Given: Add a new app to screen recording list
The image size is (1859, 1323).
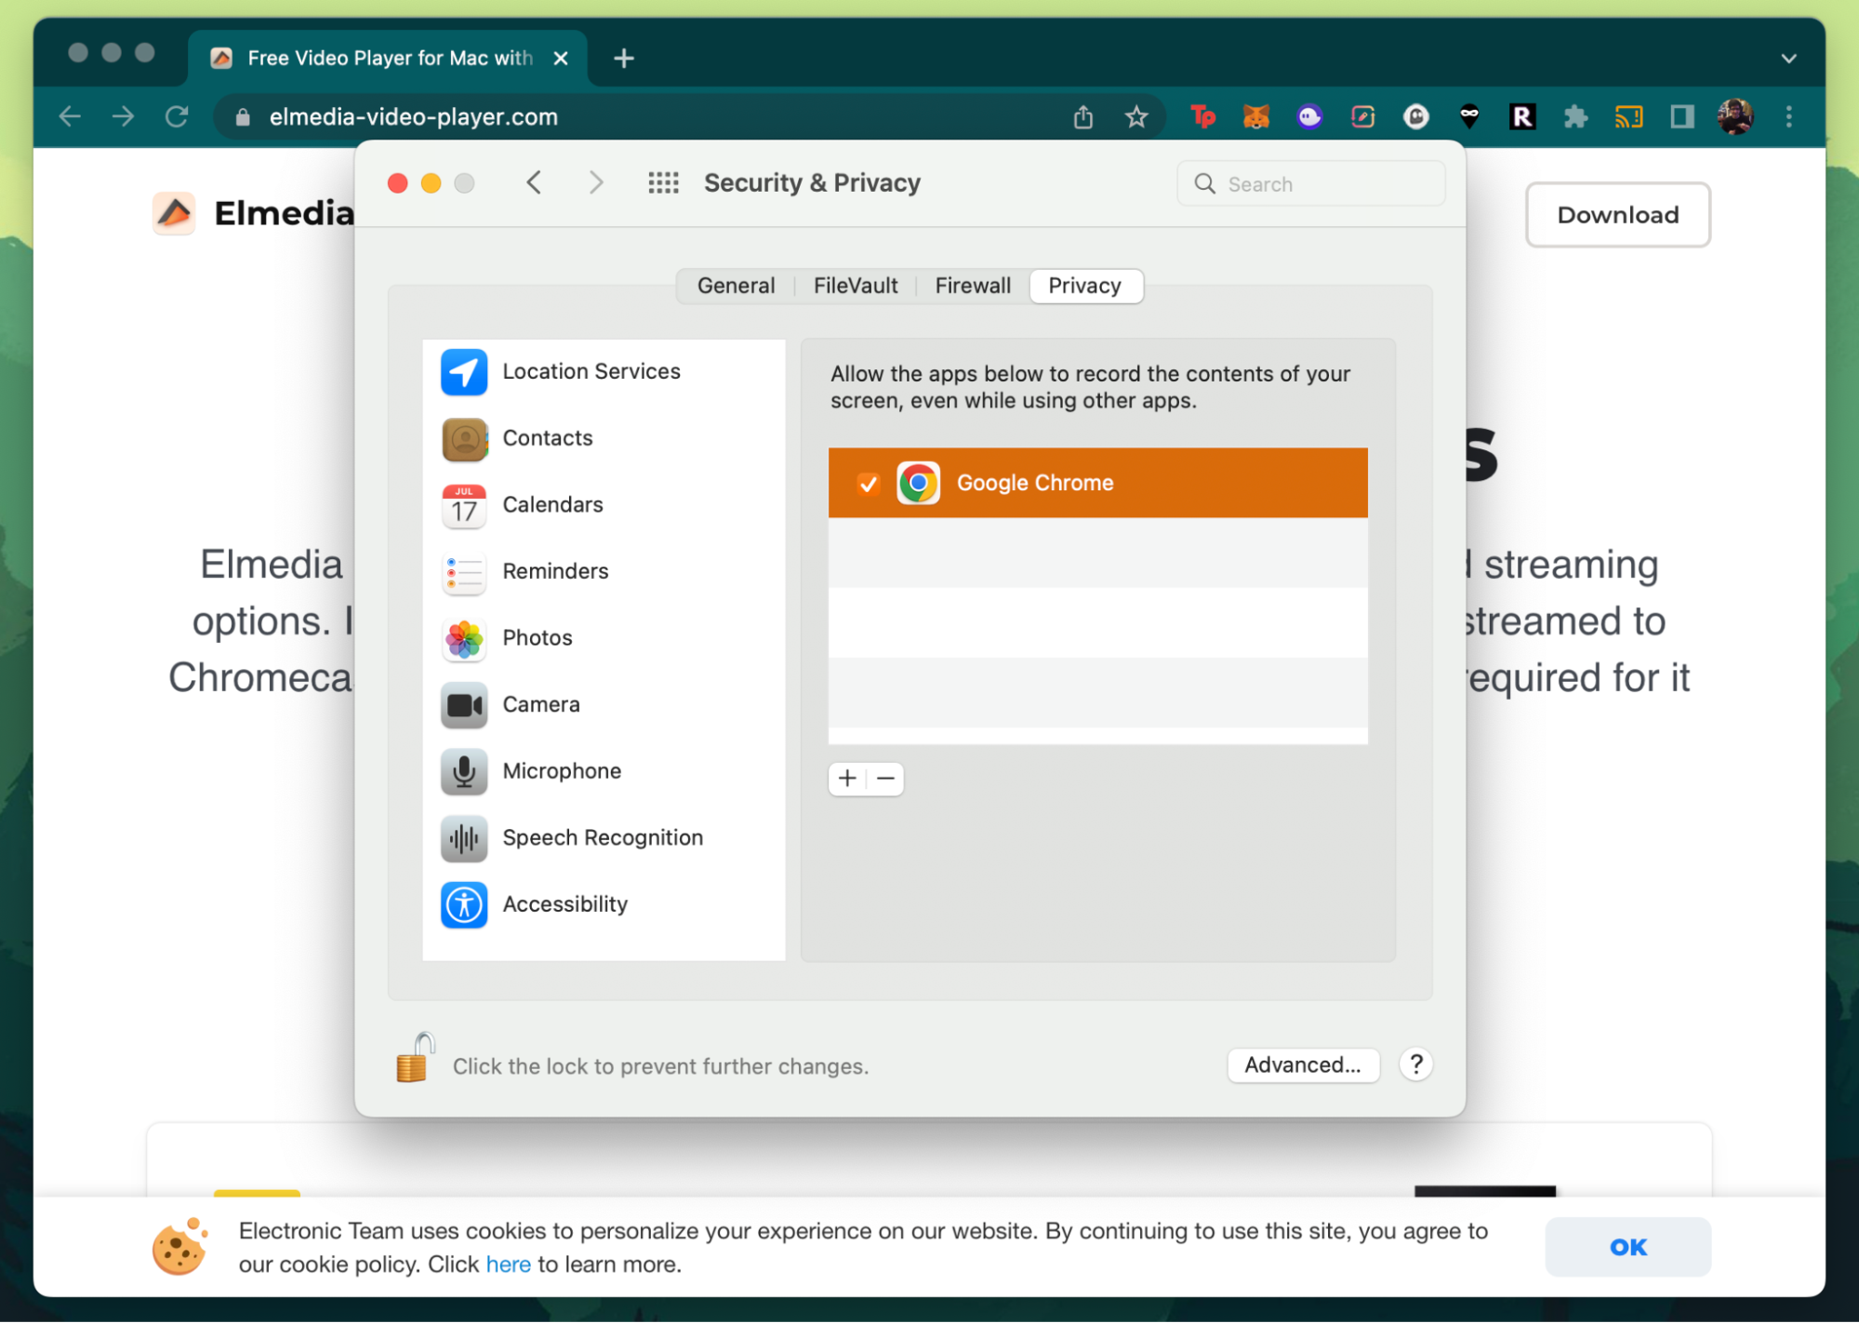Looking at the screenshot, I should [x=847, y=778].
